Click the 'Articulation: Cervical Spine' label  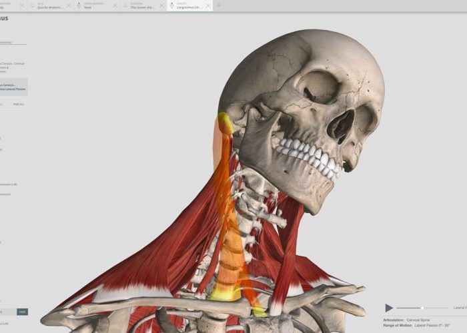click(x=406, y=320)
